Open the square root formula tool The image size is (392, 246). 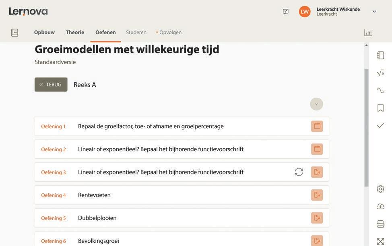point(380,73)
